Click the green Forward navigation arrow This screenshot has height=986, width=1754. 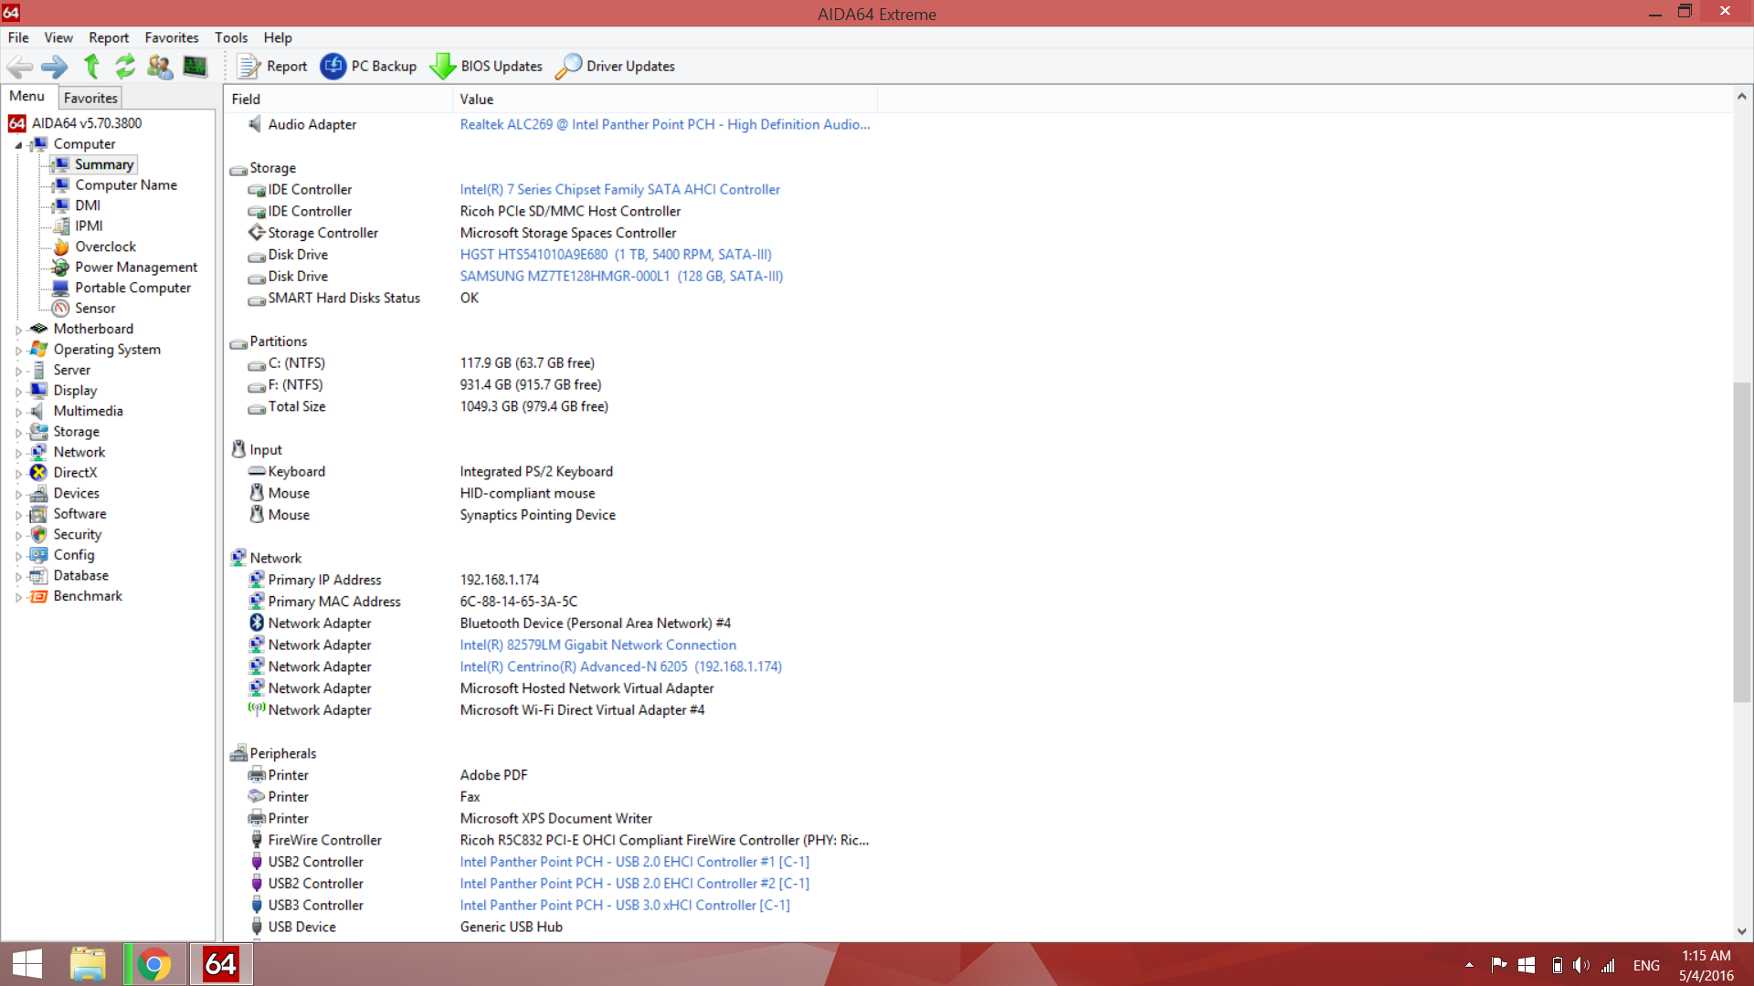pos(54,66)
